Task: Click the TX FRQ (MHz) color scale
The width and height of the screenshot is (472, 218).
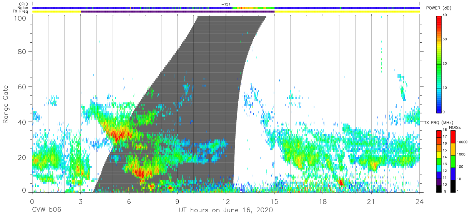Action: (x=439, y=161)
